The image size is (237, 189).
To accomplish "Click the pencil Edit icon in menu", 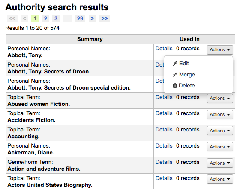I will point(175,64).
